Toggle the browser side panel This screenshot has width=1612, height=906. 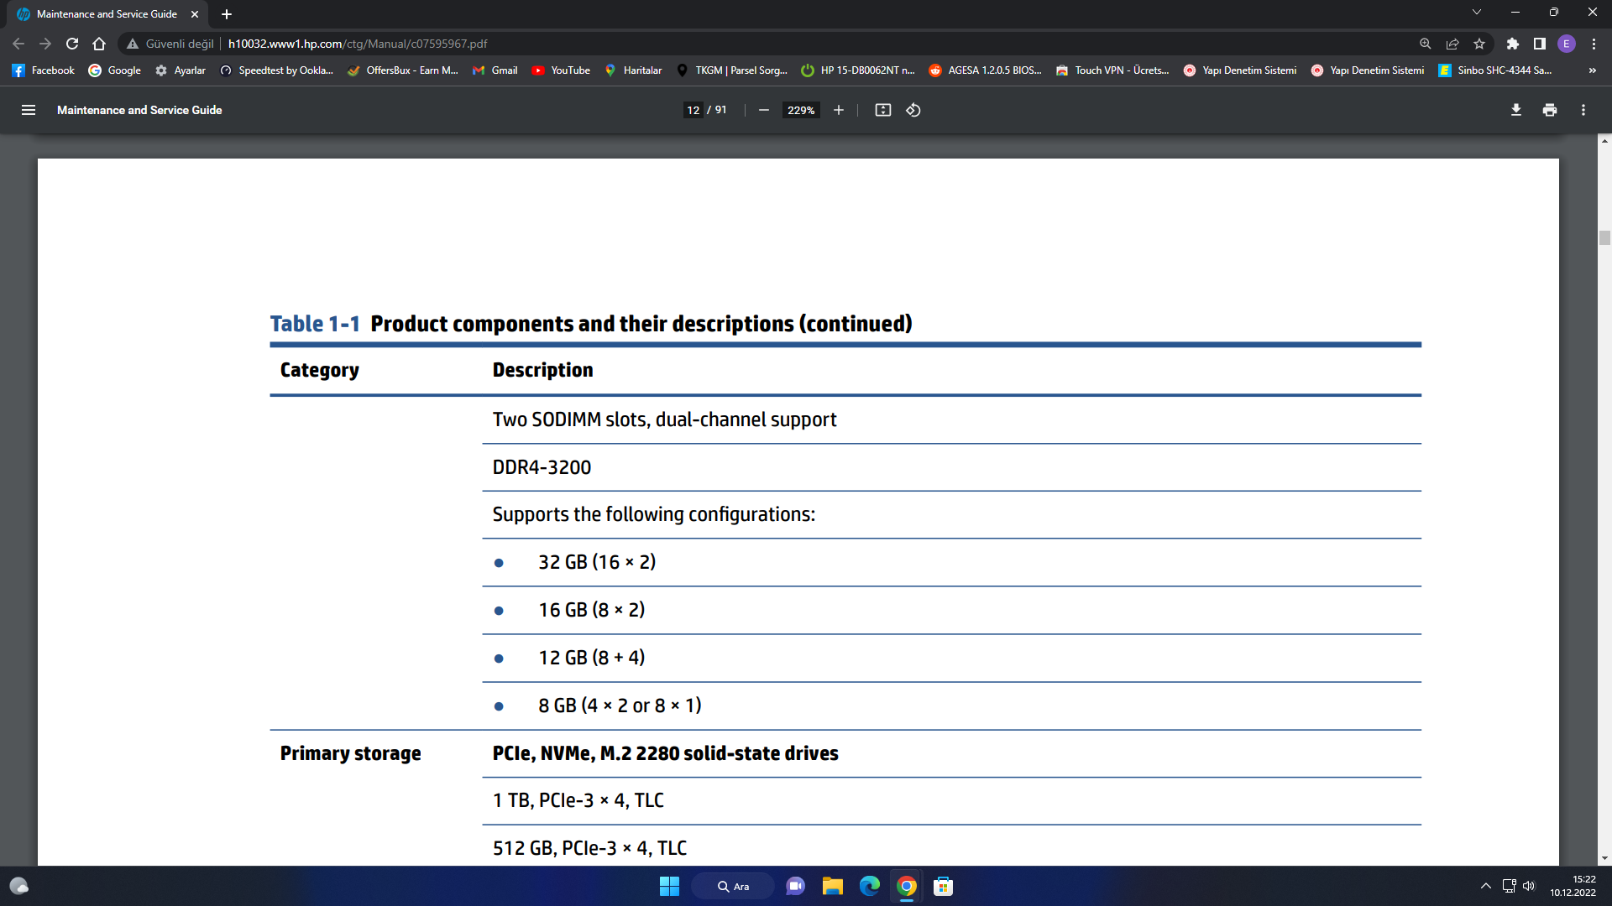[x=1540, y=44]
